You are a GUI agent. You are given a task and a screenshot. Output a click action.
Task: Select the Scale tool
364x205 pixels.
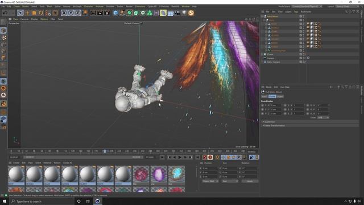[x=34, y=13]
